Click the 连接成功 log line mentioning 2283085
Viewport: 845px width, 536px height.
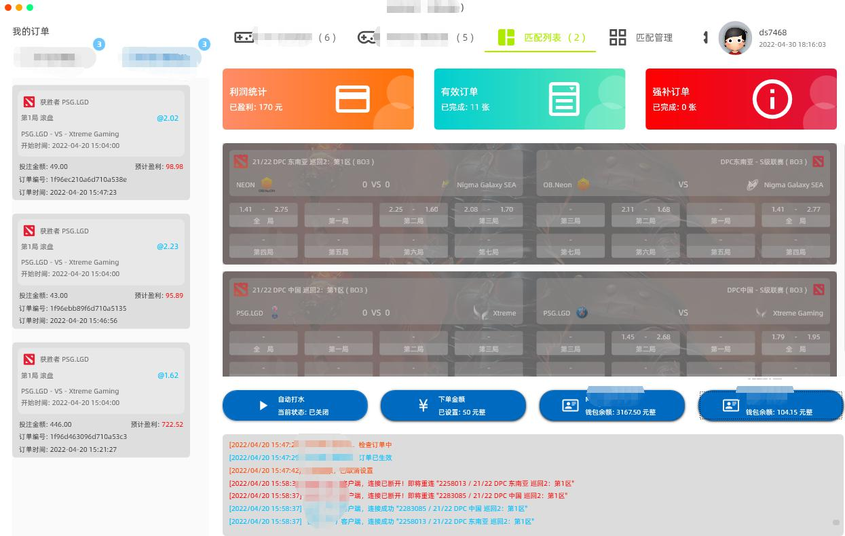(x=378, y=508)
